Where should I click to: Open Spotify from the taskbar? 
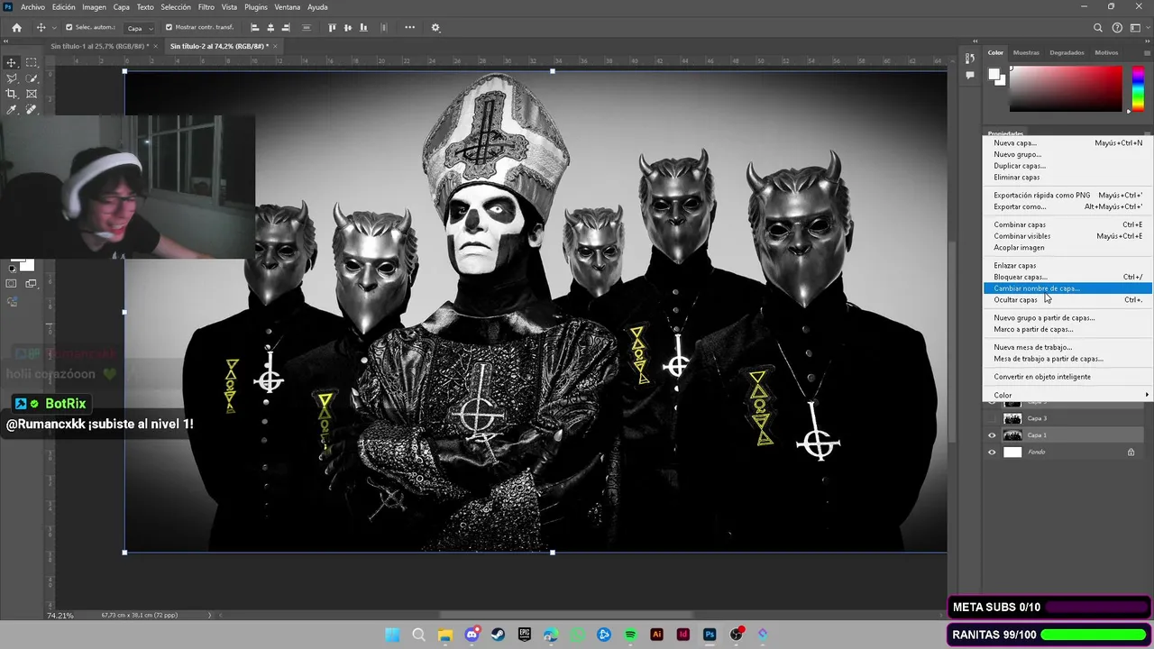(630, 635)
